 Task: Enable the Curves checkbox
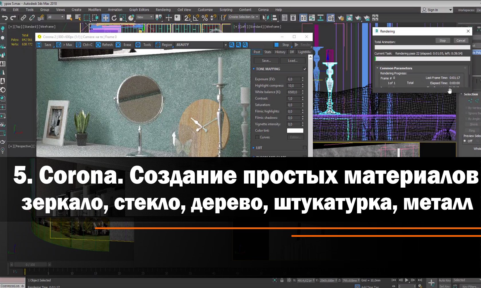pyautogui.click(x=257, y=137)
